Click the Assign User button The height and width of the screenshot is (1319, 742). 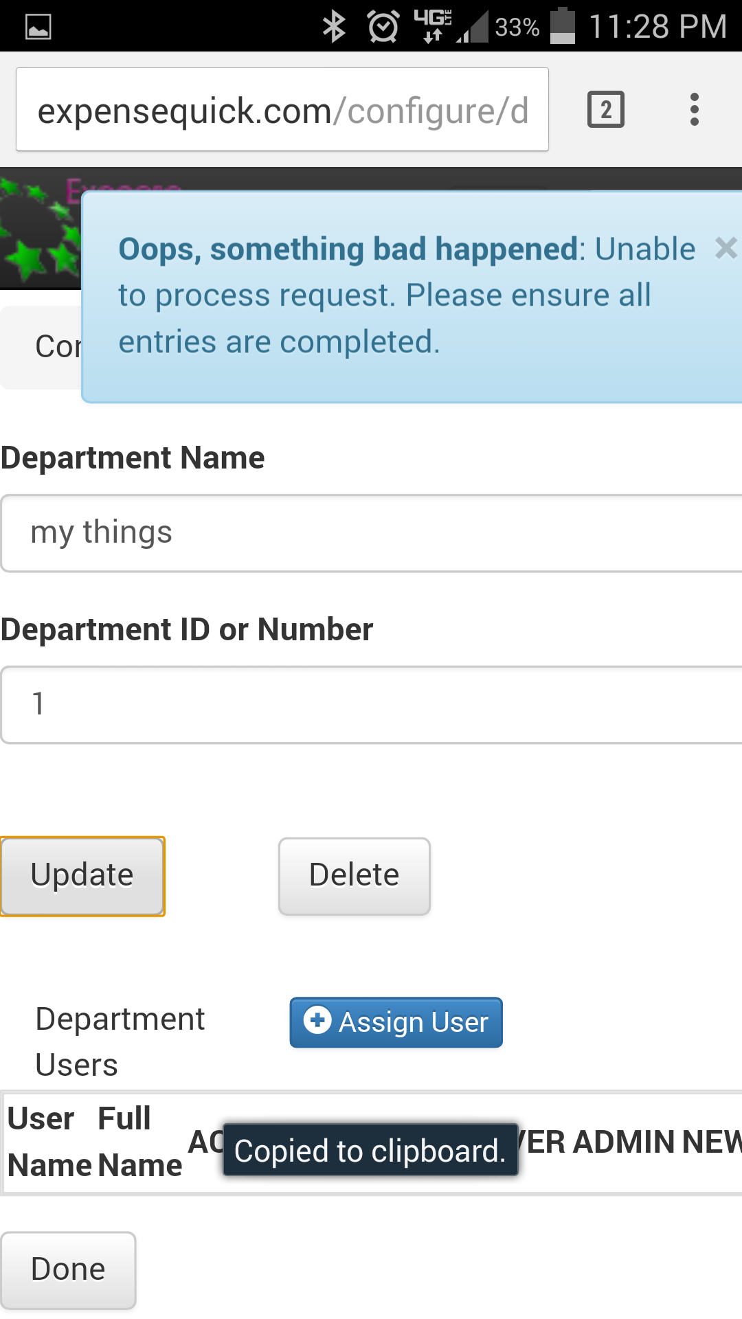(x=396, y=1022)
